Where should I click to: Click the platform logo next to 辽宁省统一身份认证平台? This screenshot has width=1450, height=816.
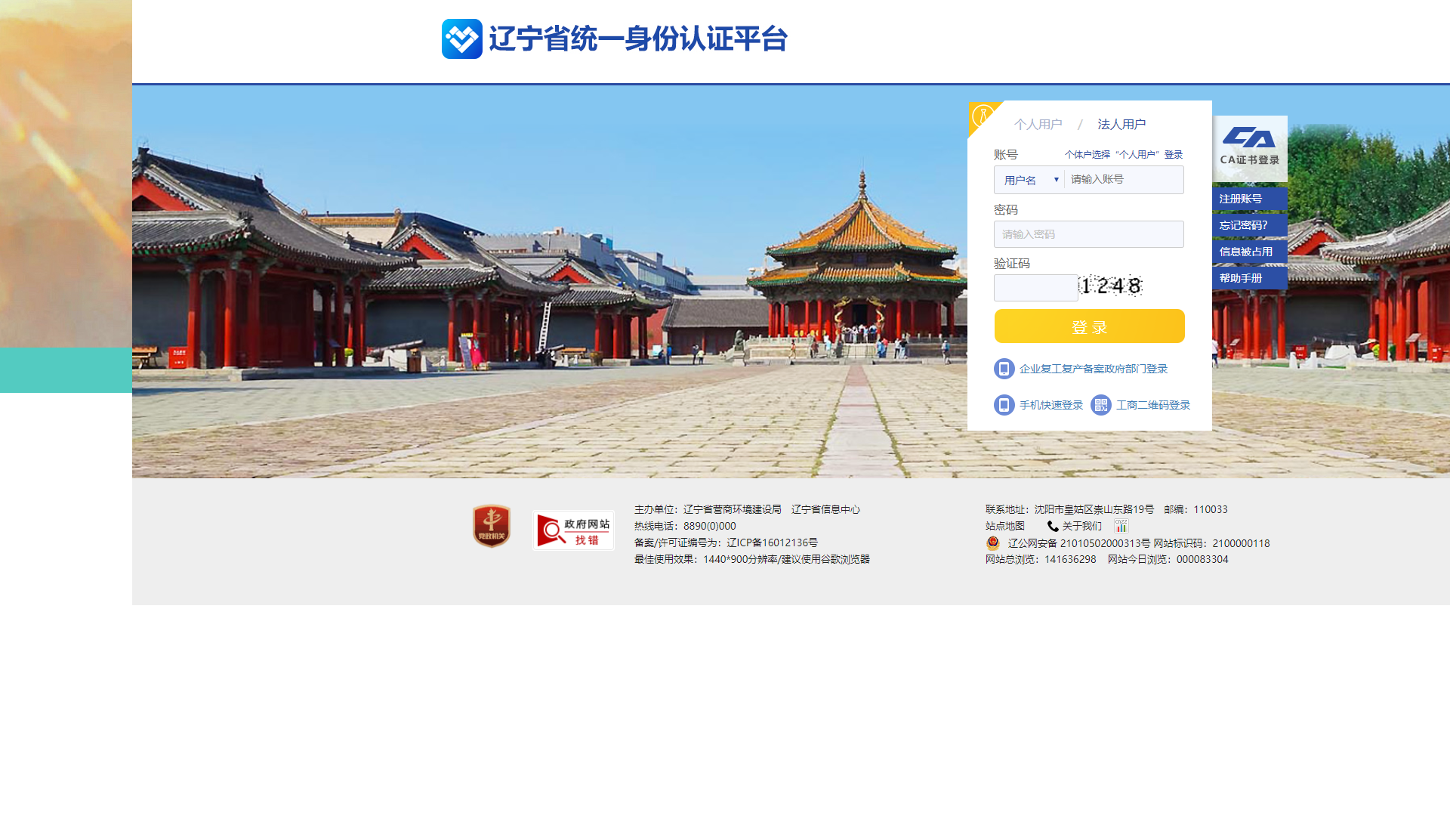[461, 39]
